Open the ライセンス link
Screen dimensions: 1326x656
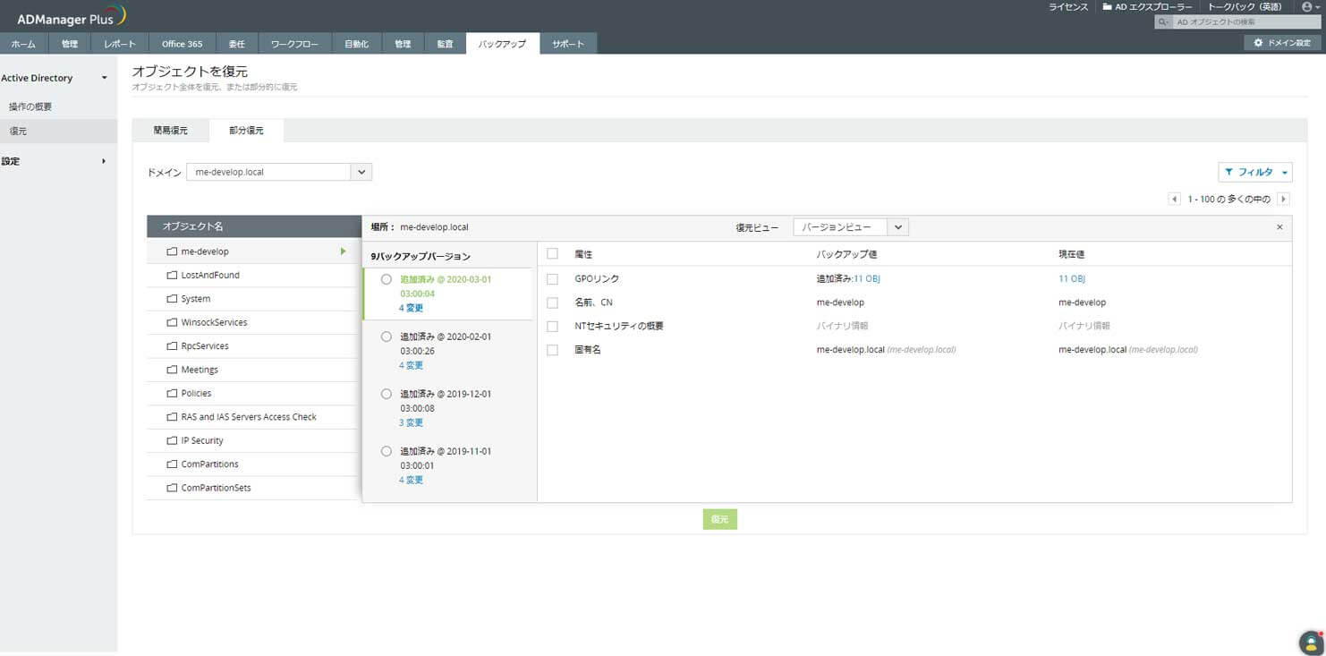(1068, 6)
